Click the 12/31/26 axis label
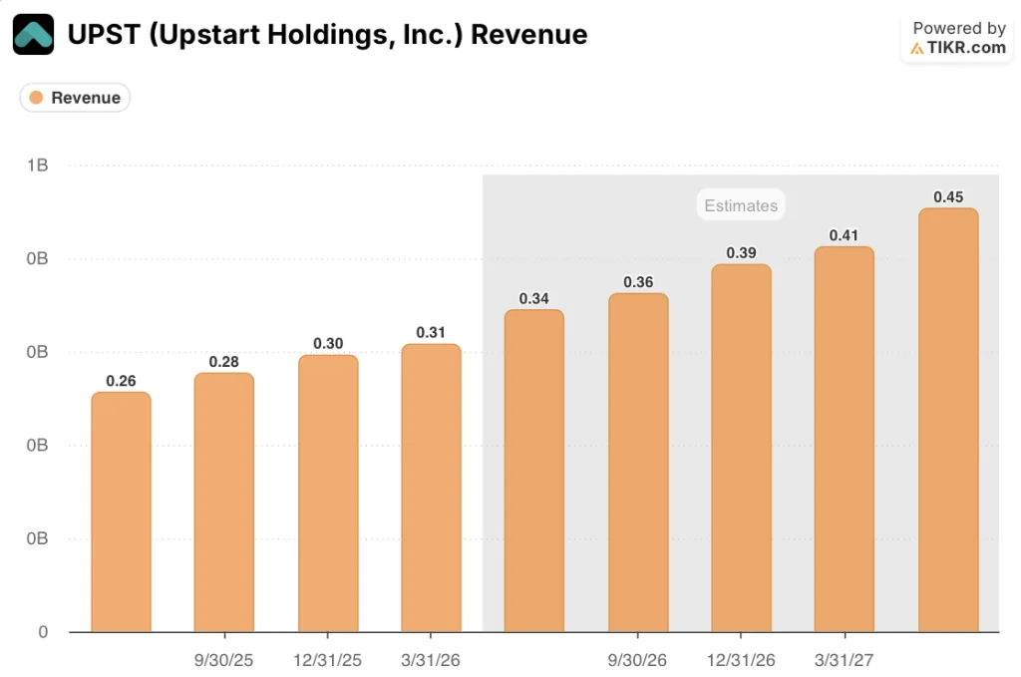Image resolution: width=1021 pixels, height=677 pixels. tap(741, 660)
